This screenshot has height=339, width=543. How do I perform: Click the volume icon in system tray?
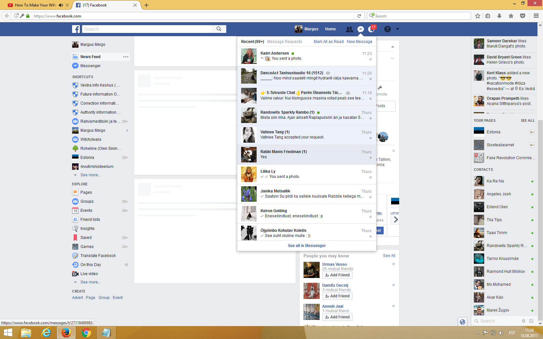[501, 333]
